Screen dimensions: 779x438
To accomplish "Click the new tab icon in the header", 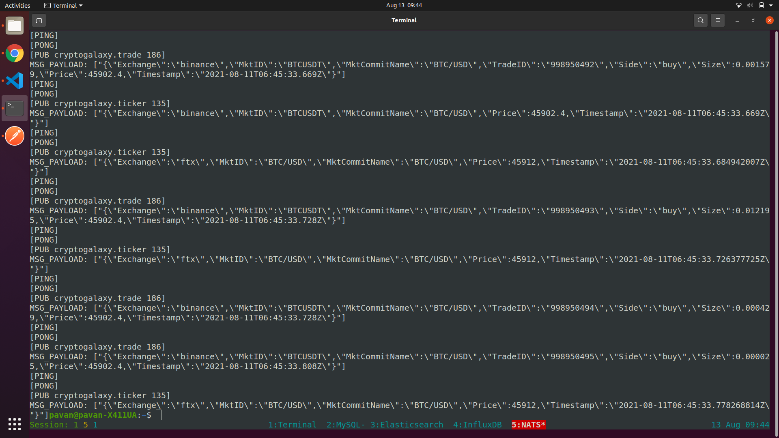I will (x=39, y=20).
